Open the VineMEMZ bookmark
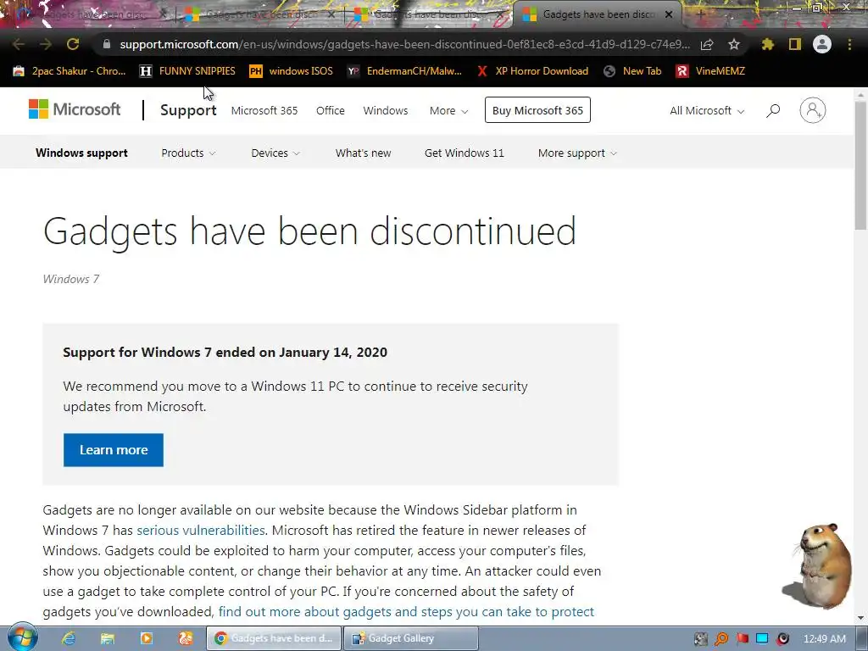The width and height of the screenshot is (868, 651). (x=711, y=71)
